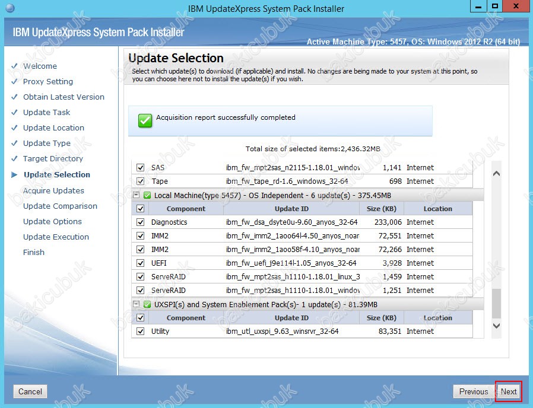Maximize the installer window
Image resolution: width=533 pixels, height=408 pixels.
click(495, 7)
